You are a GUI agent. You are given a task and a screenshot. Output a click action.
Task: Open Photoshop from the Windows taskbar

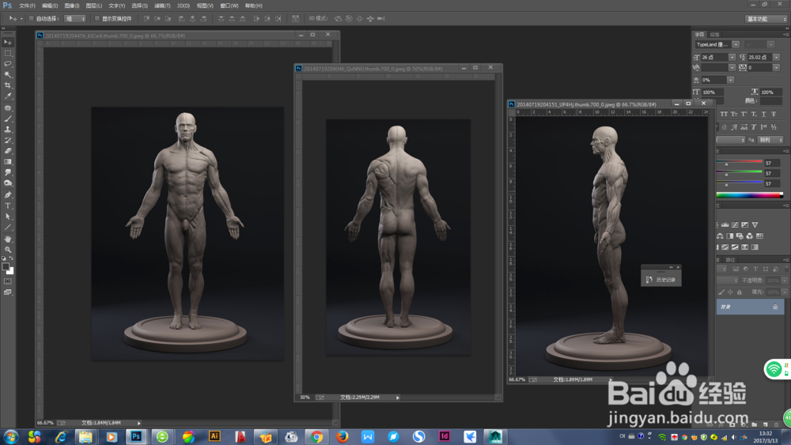[136, 436]
